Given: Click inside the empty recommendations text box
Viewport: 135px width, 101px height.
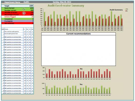Looking at the screenshot, I should 78,50.
